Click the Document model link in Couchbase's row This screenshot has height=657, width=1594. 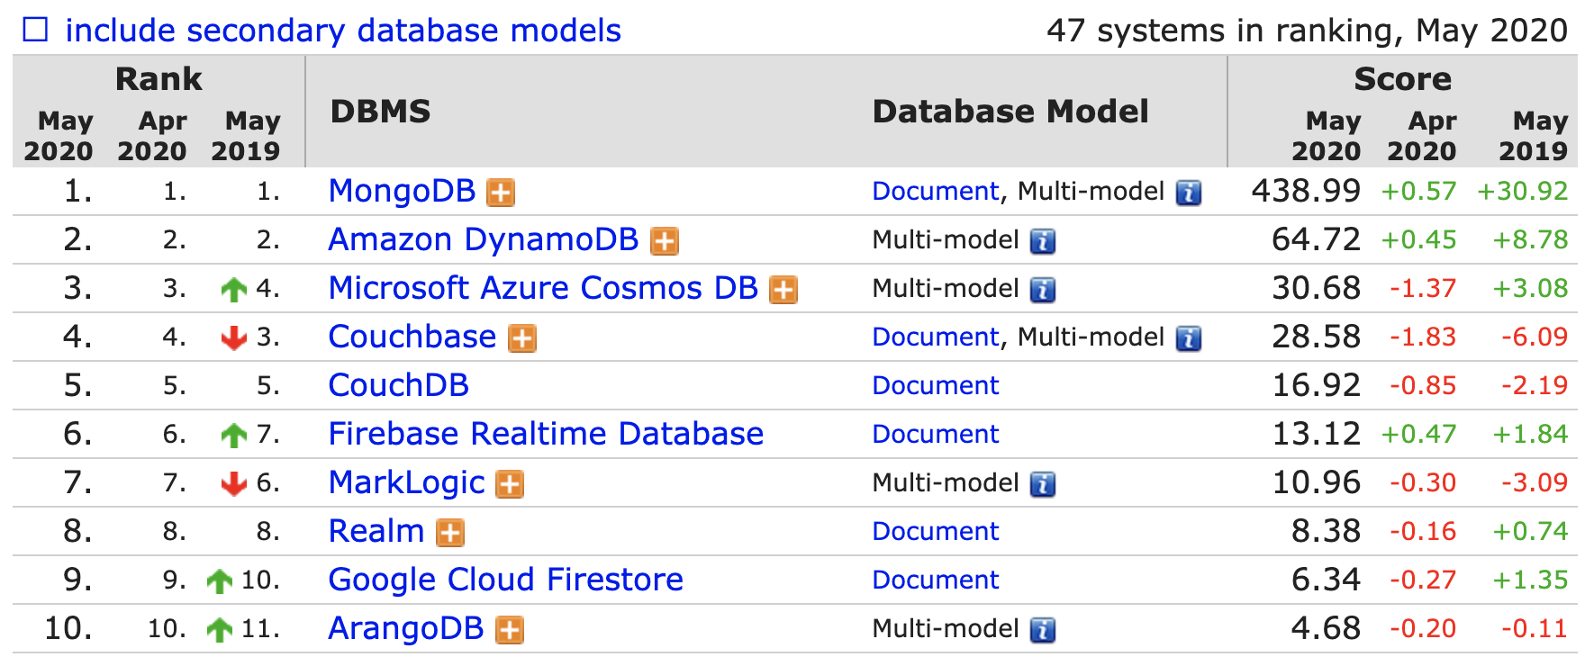coord(935,337)
